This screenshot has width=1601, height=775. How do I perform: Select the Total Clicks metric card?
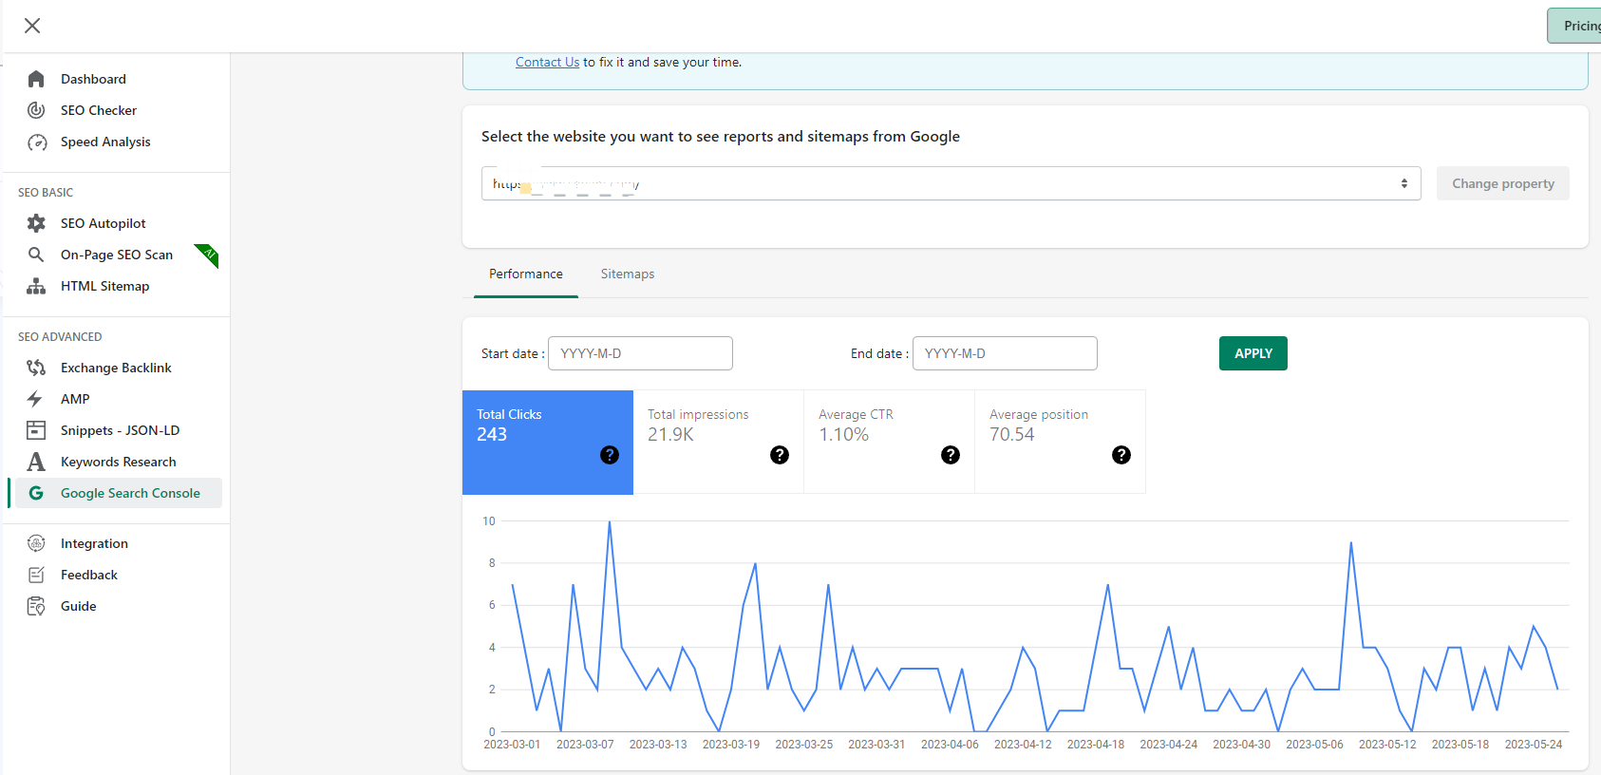[548, 442]
